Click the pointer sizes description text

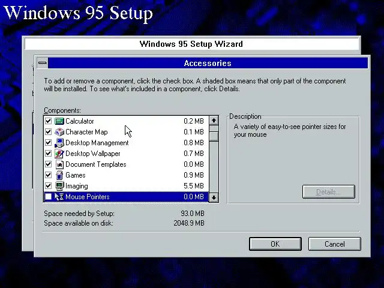290,131
